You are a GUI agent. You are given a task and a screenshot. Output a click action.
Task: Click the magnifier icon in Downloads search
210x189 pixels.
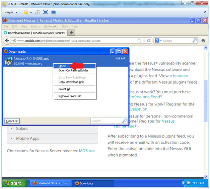coord(124,121)
